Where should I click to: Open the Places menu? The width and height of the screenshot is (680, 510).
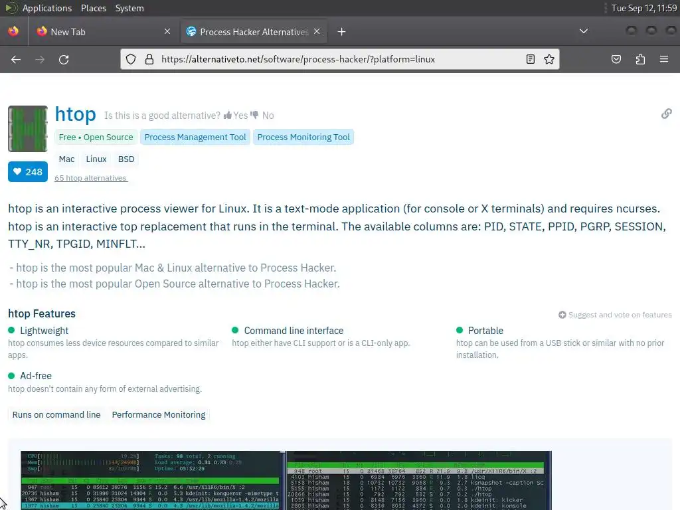94,8
